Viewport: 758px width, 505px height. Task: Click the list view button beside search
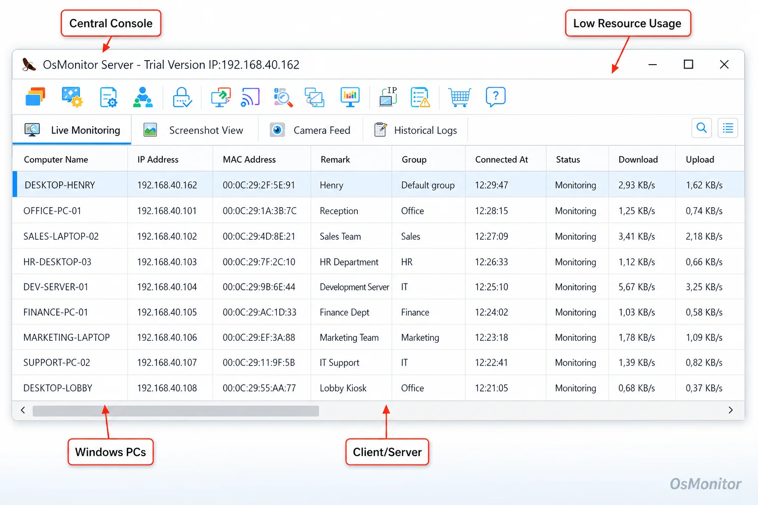coord(727,128)
